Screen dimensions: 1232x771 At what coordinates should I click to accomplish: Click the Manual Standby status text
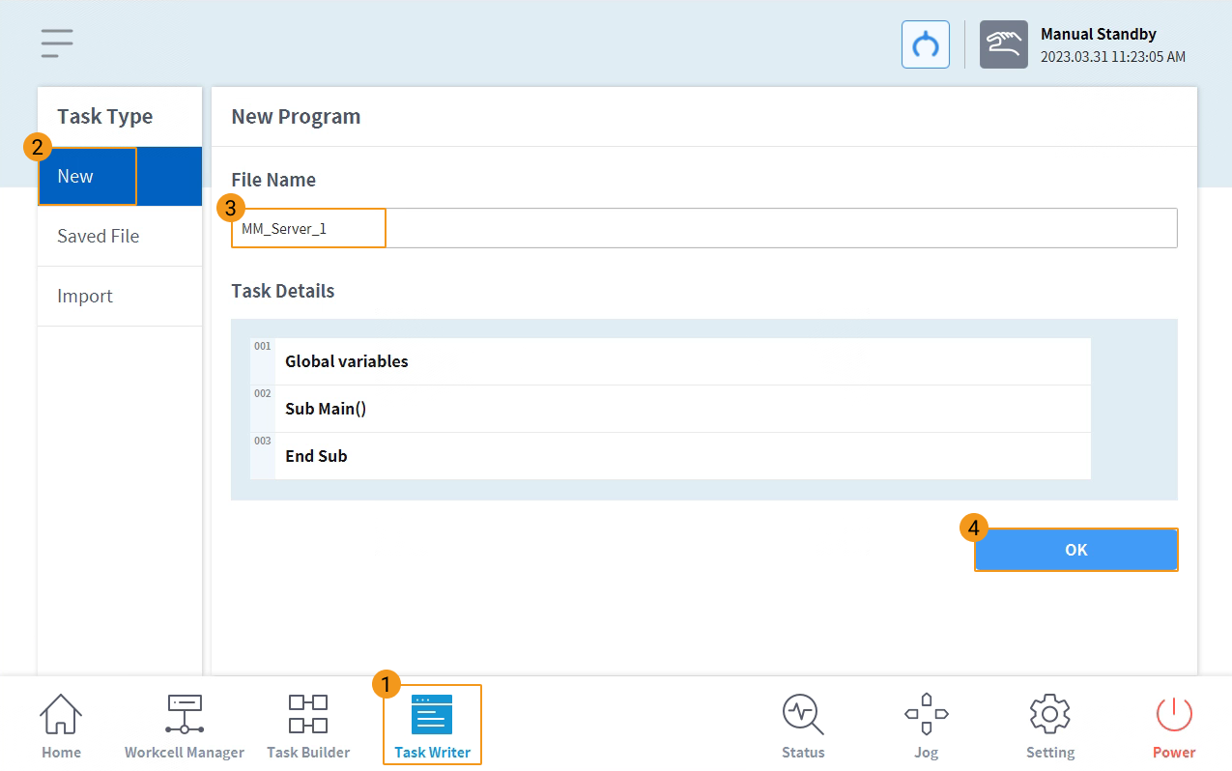(1098, 35)
